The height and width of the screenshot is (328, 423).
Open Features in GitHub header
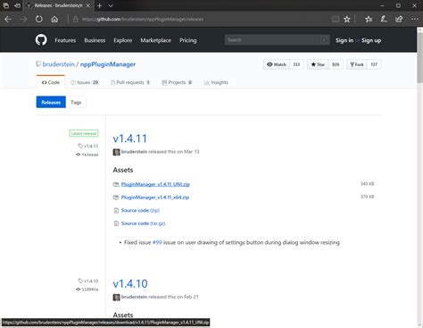pyautogui.click(x=65, y=40)
